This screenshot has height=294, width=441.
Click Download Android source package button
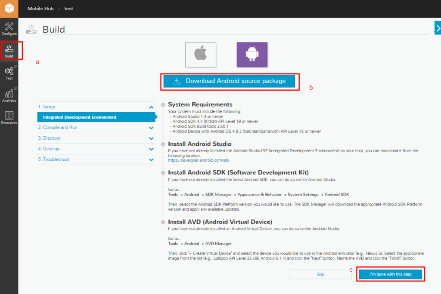[229, 81]
